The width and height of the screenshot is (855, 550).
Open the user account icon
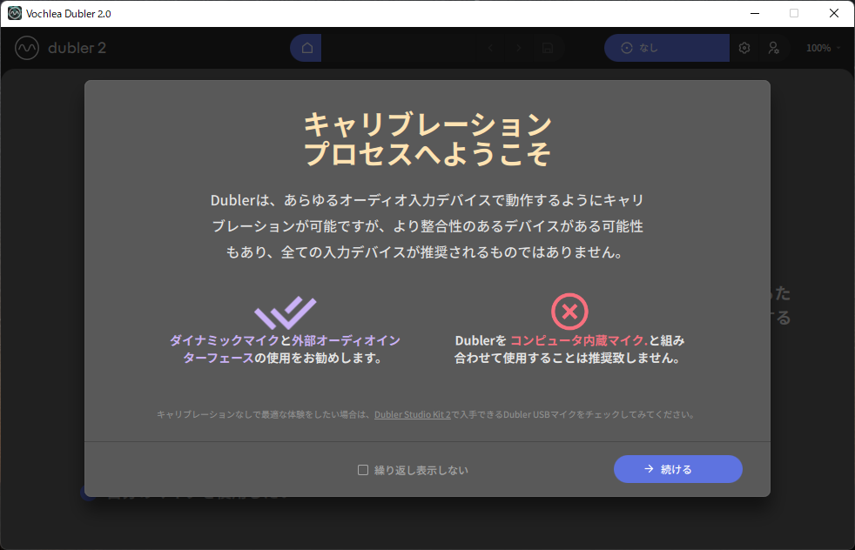click(774, 48)
